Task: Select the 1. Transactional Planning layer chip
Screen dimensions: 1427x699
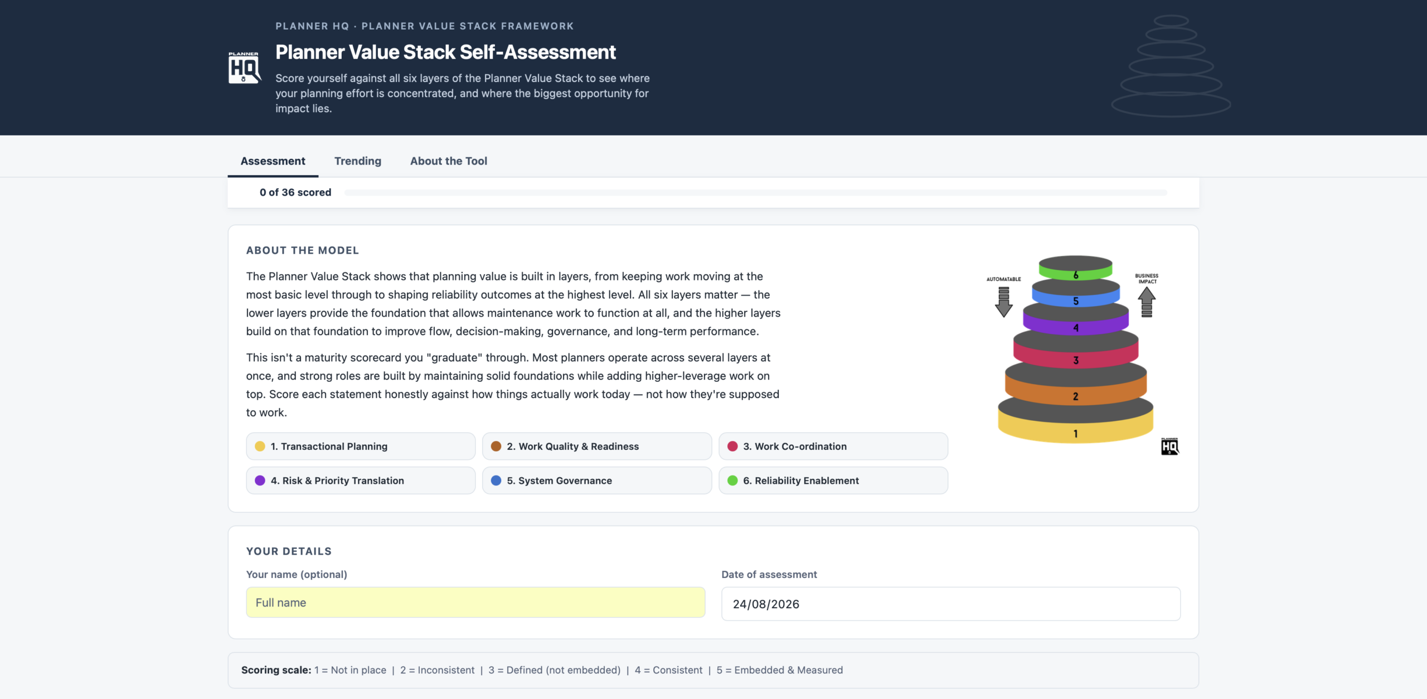Action: coord(361,446)
